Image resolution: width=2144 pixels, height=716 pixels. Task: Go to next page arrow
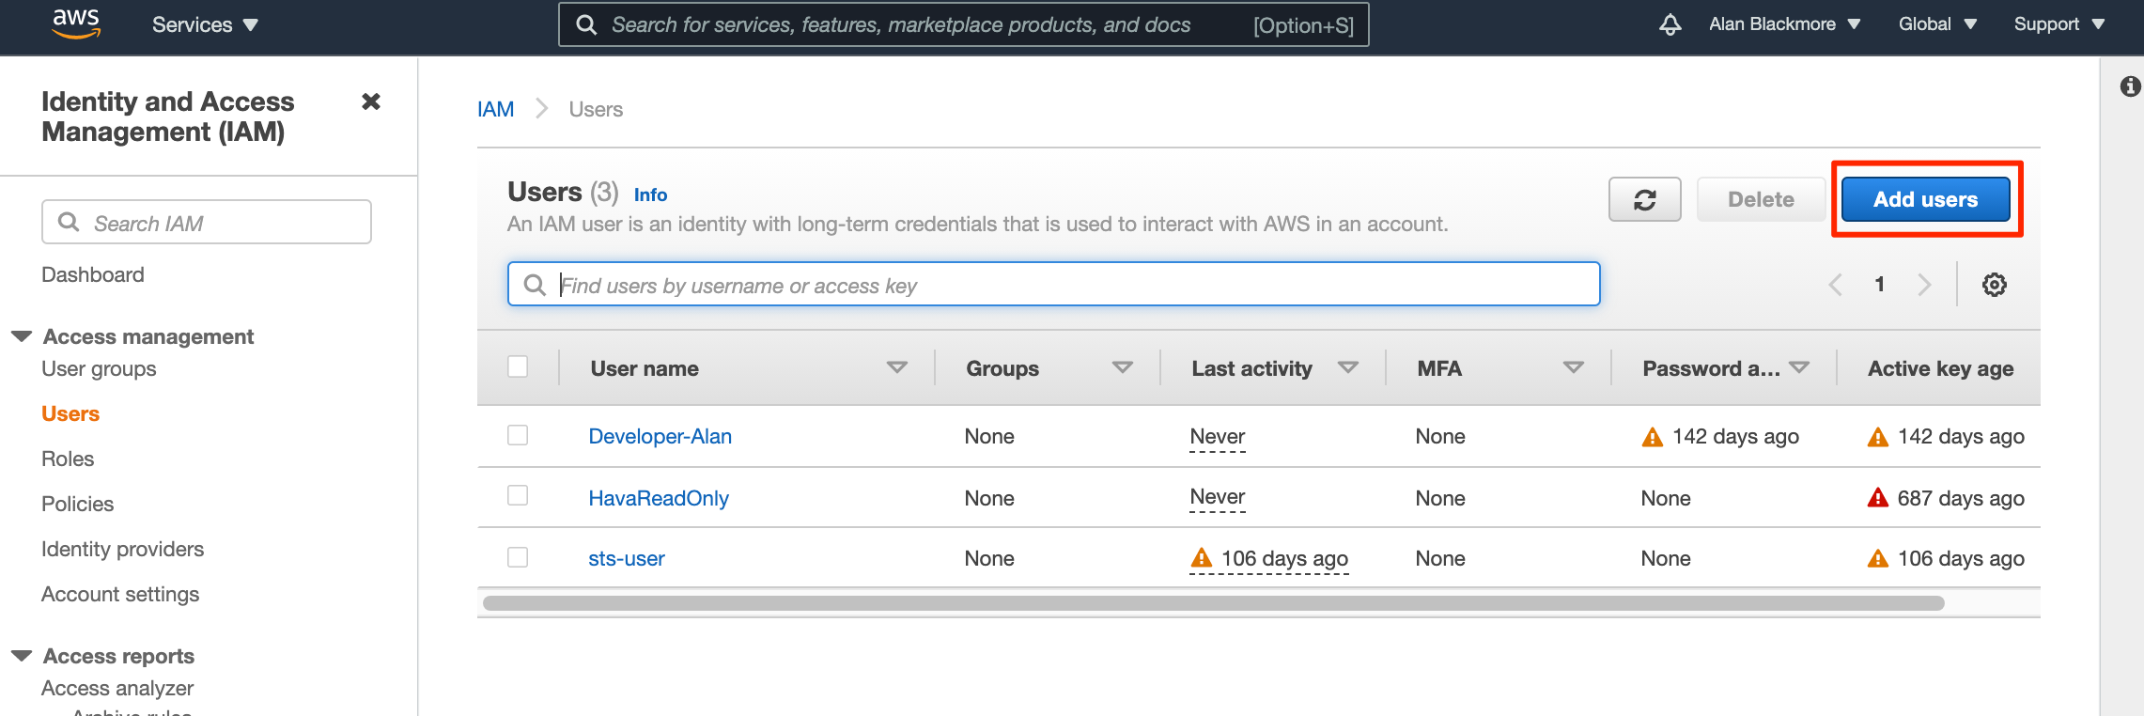click(x=1924, y=285)
